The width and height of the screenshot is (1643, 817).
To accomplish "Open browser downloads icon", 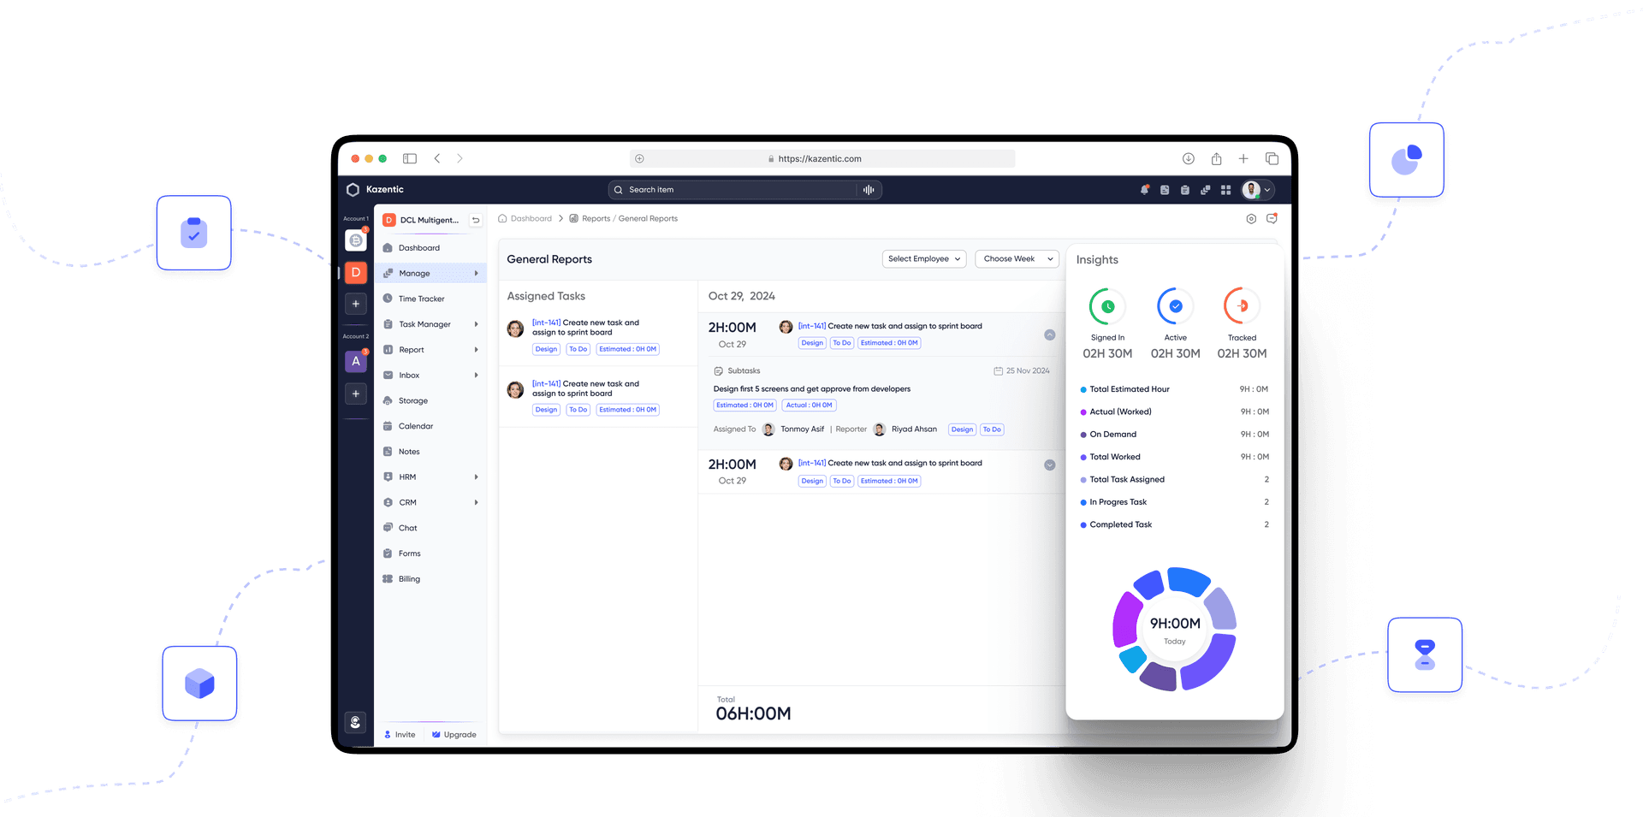I will click(x=1189, y=158).
